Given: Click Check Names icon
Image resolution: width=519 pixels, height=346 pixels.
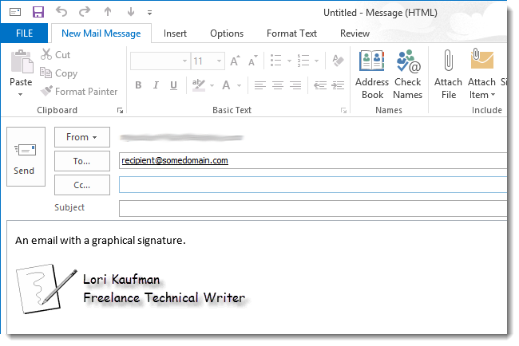Looking at the screenshot, I should pyautogui.click(x=408, y=74).
